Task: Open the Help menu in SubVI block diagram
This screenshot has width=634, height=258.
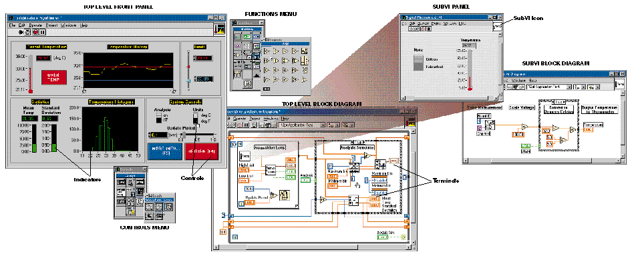Action: pos(533,80)
